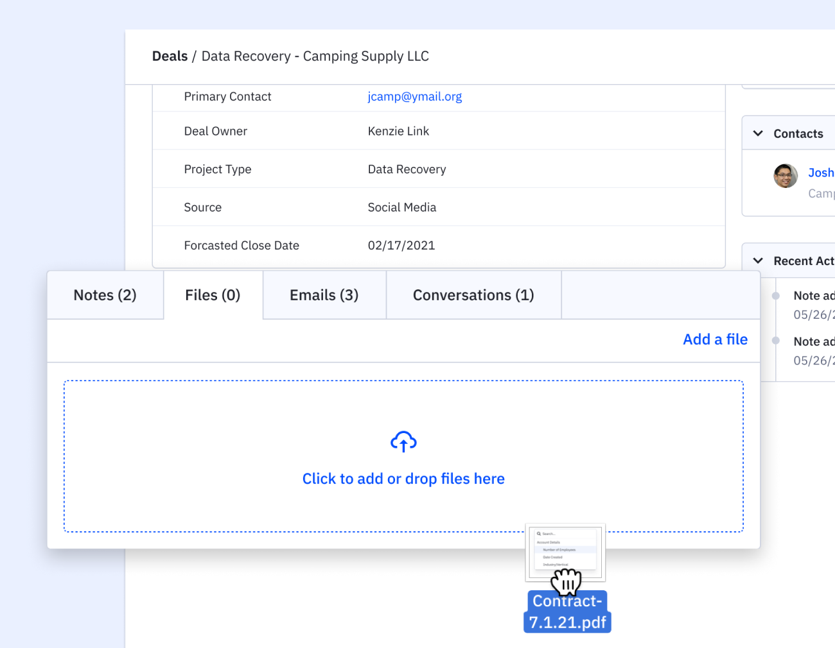Select the Files (0) tab
835x648 pixels.
point(213,294)
